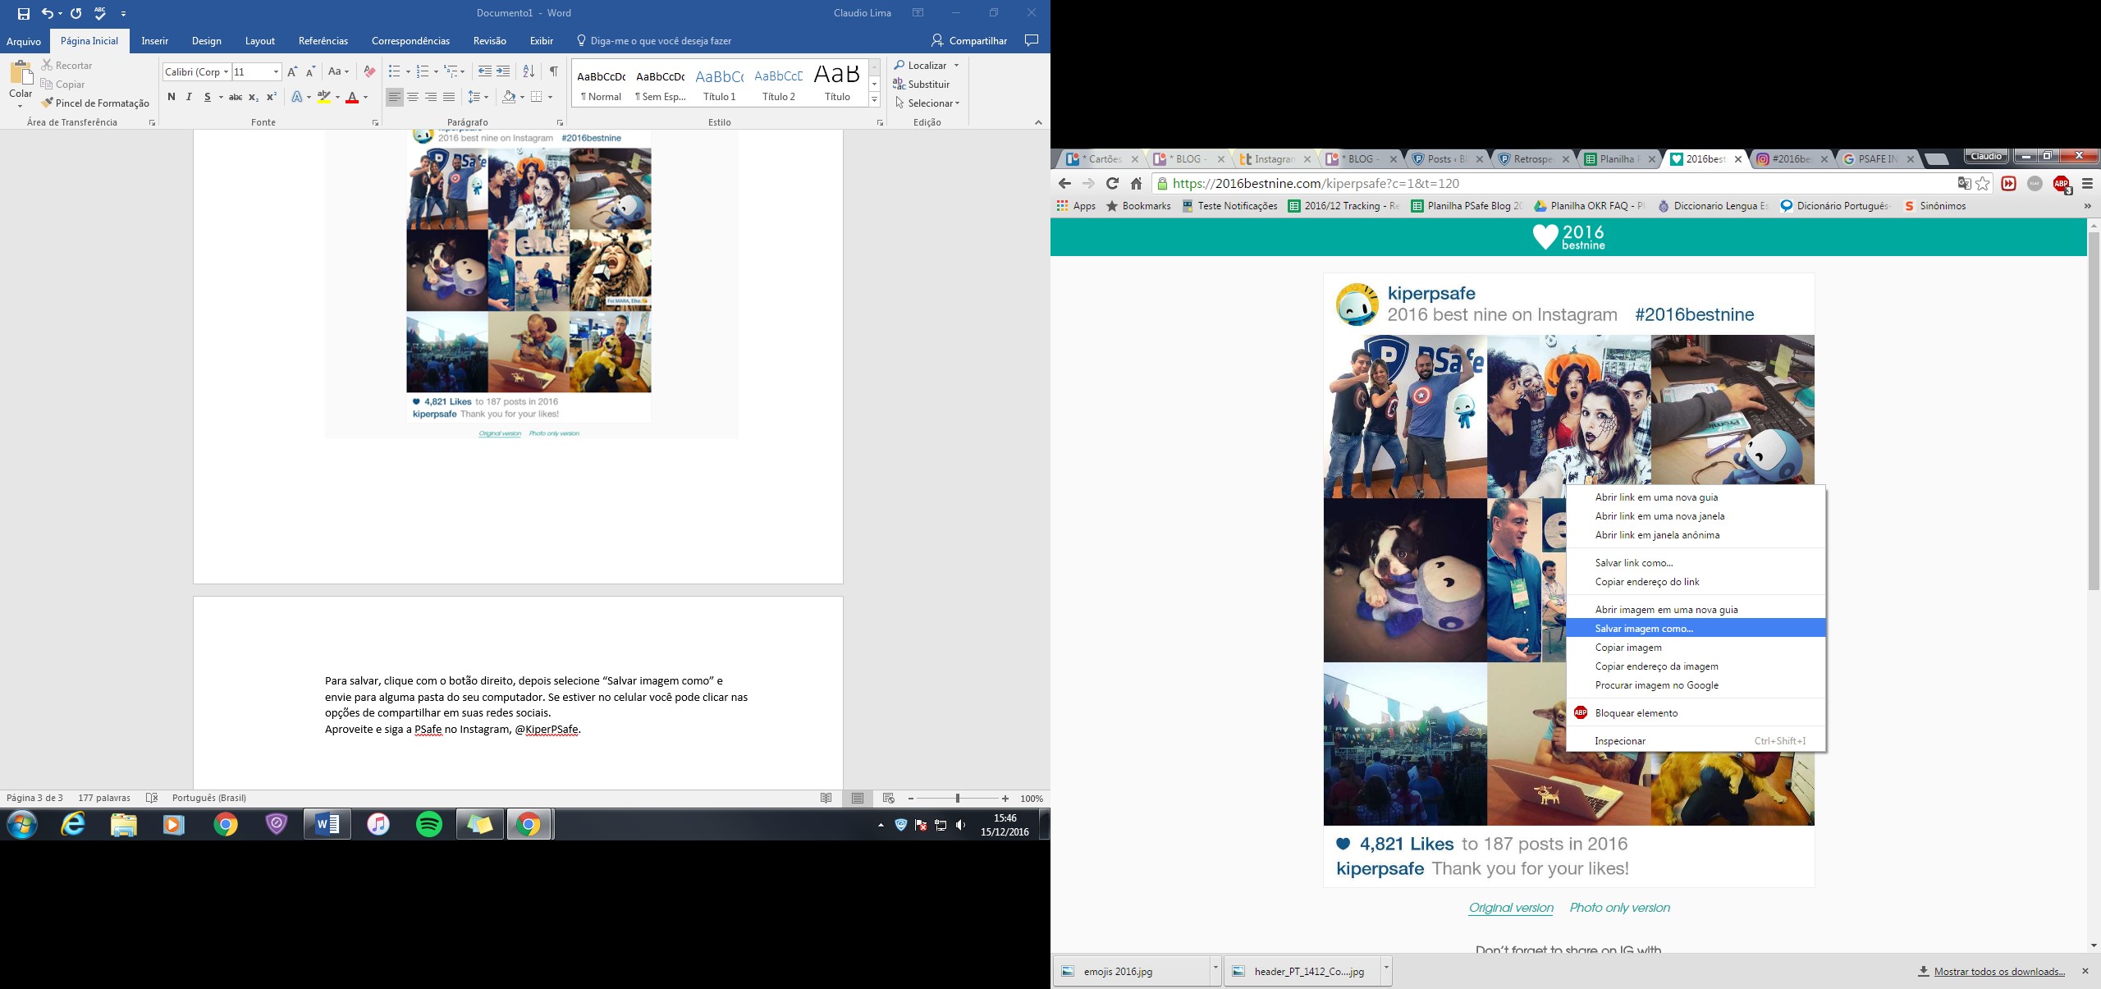This screenshot has width=2101, height=989.
Task: Center-align the paragraph text
Action: click(413, 97)
